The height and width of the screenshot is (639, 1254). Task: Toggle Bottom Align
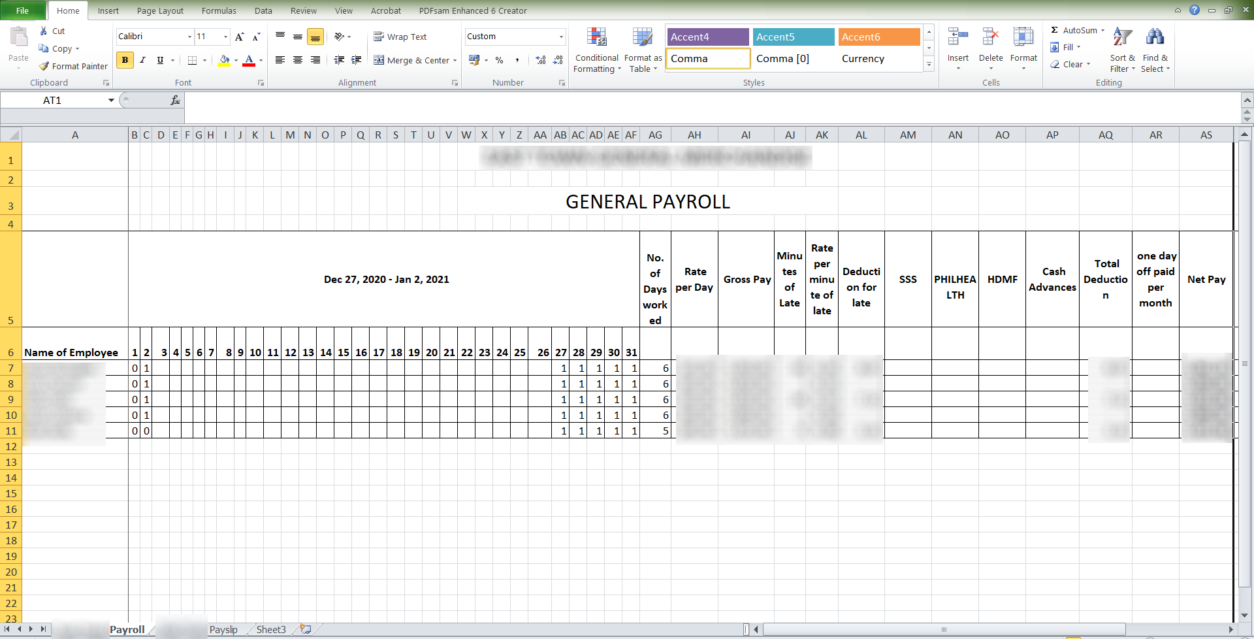(315, 37)
